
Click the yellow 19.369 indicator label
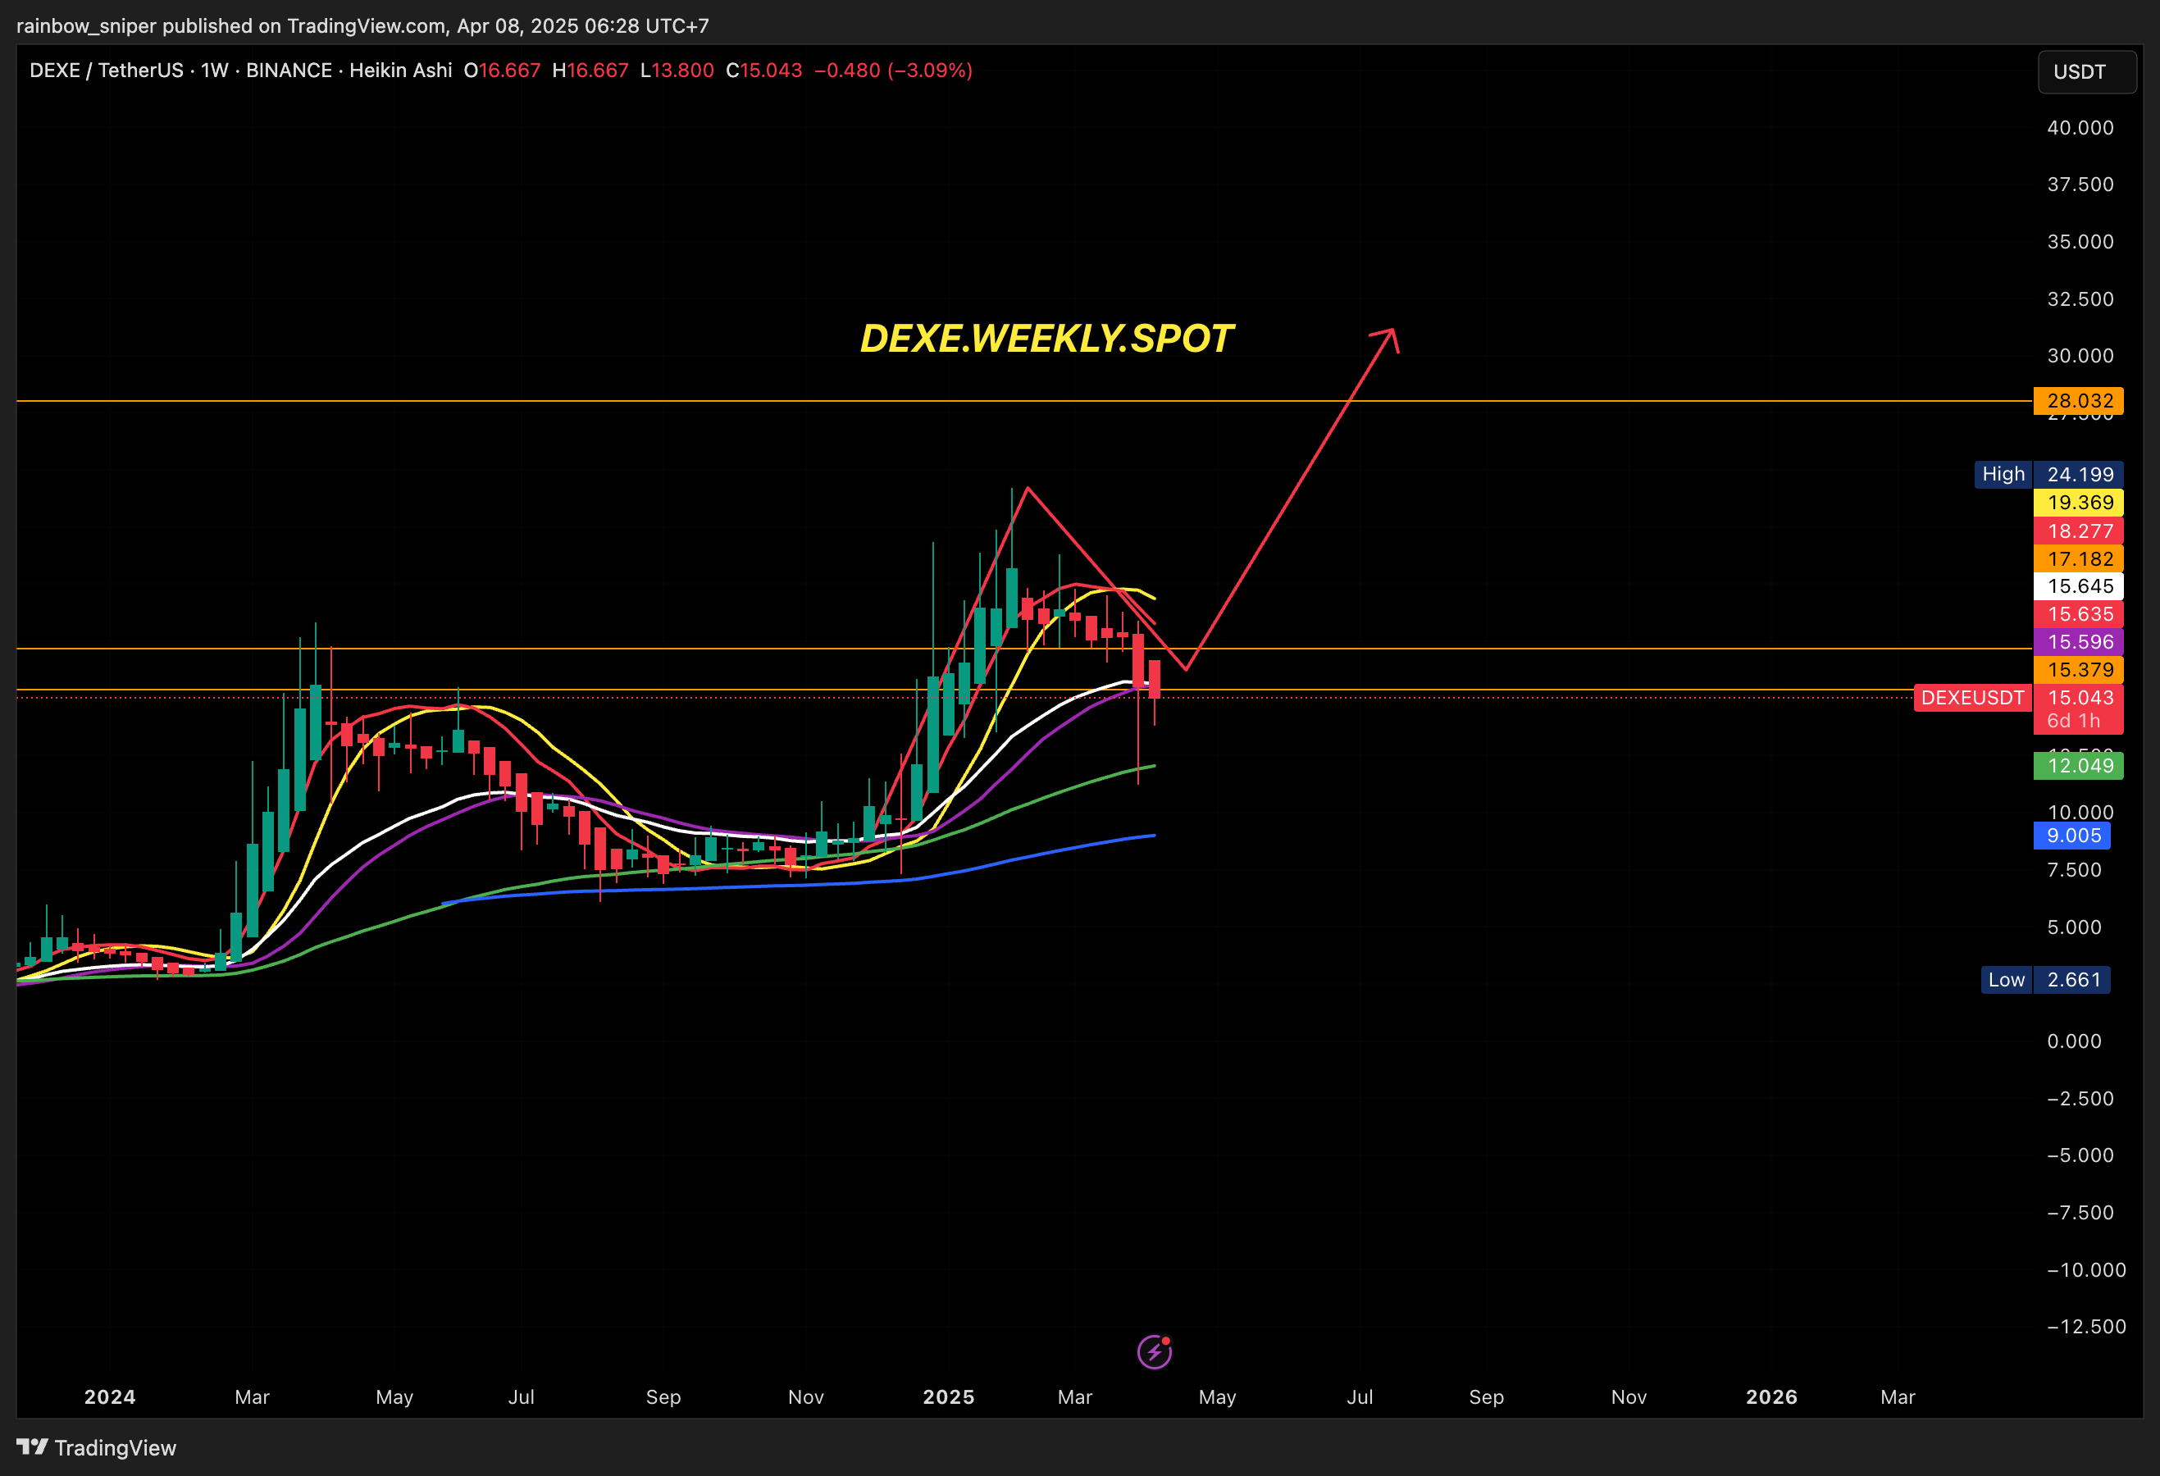(2078, 503)
